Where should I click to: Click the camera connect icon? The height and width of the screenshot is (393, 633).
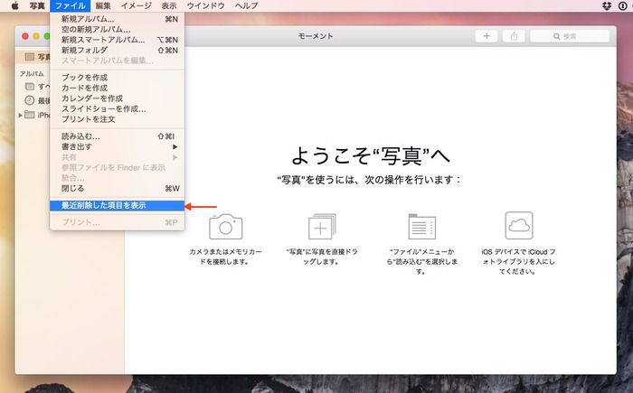coord(226,227)
